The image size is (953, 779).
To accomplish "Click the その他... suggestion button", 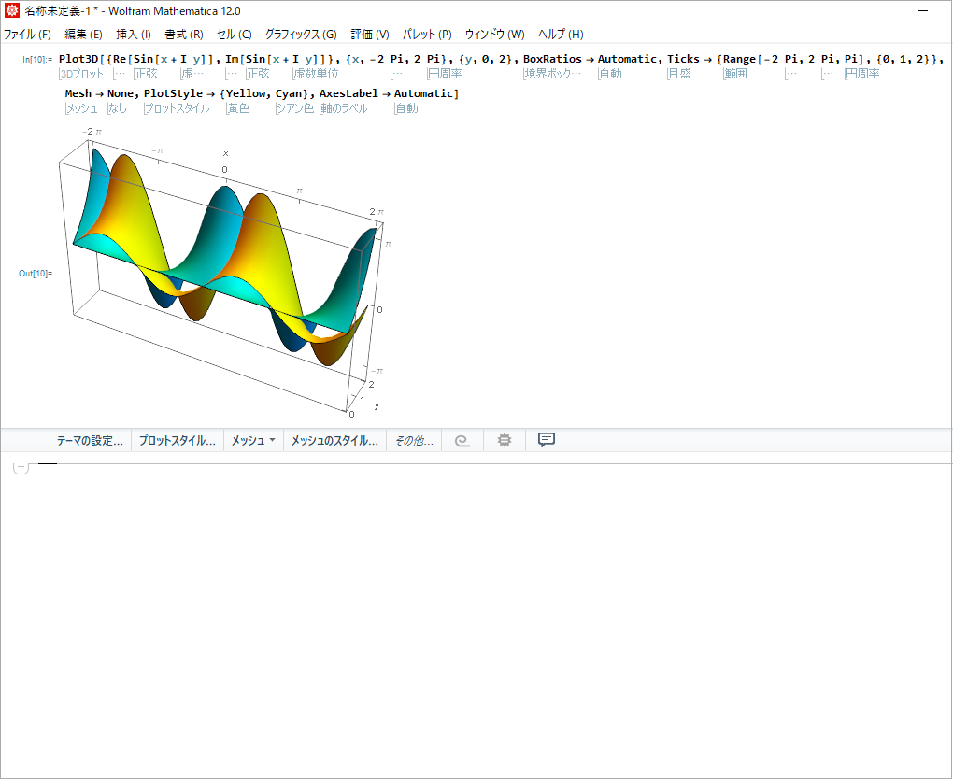I will (x=414, y=441).
